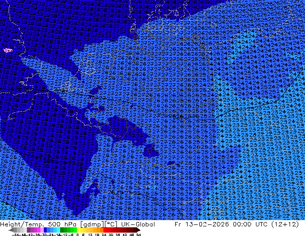Click the dark blue swatch in the color legend
The image size is (305, 236).
[45, 230]
